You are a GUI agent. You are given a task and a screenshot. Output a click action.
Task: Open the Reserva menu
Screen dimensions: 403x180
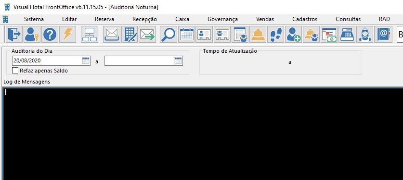coord(104,19)
